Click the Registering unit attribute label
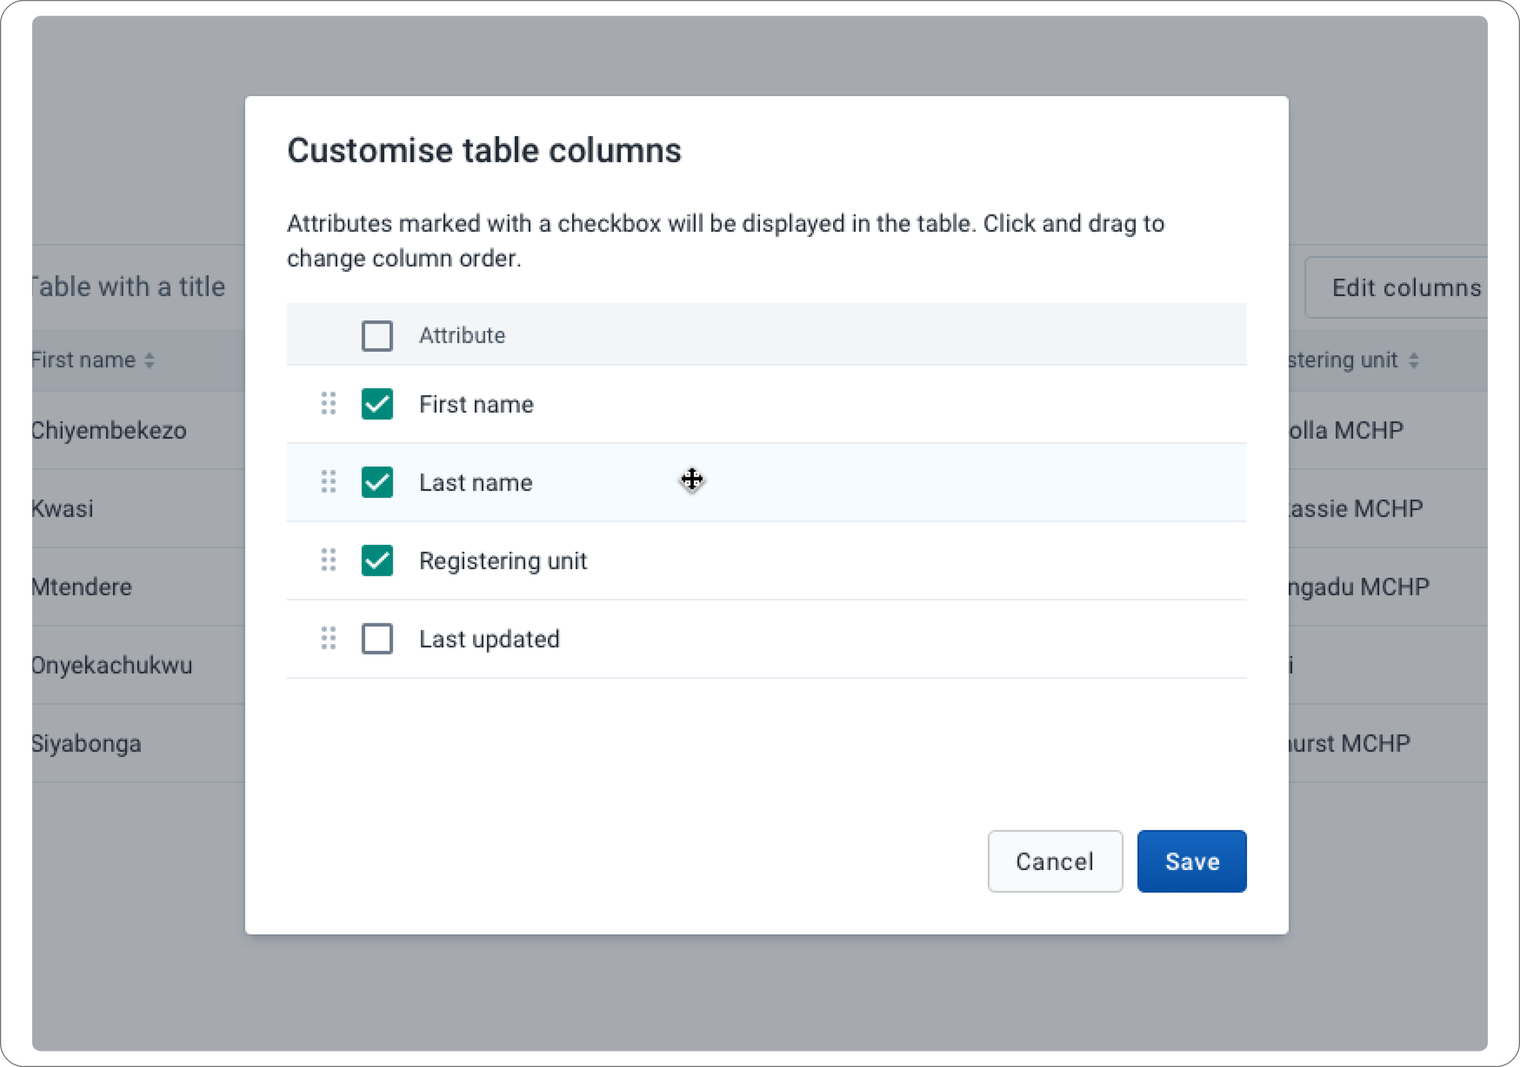 (502, 561)
